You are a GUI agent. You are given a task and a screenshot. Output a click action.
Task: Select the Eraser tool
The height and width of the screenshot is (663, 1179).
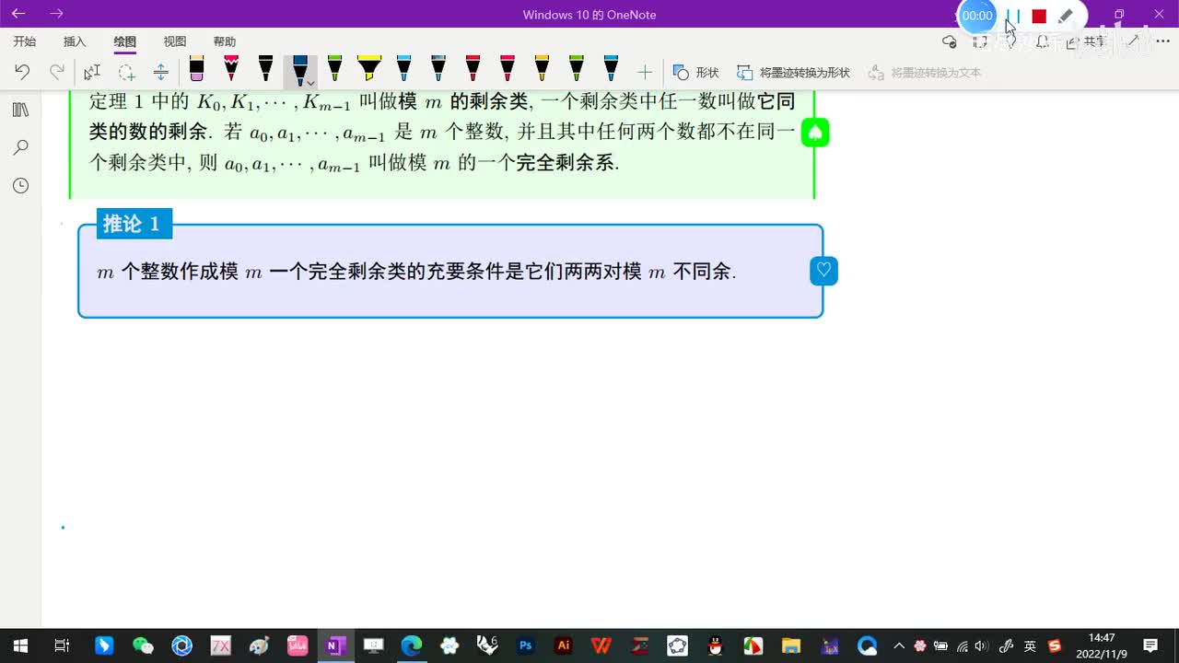(196, 70)
